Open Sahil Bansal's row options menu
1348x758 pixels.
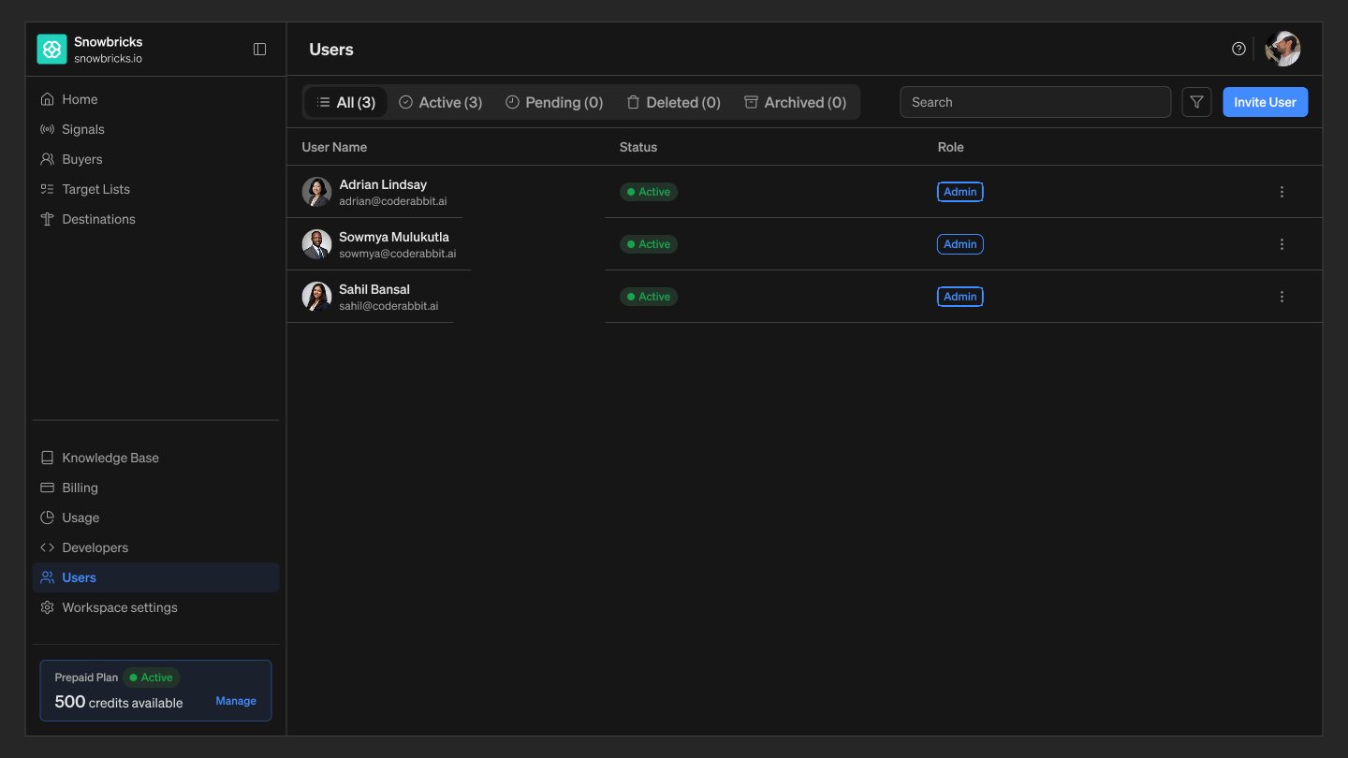tap(1282, 297)
